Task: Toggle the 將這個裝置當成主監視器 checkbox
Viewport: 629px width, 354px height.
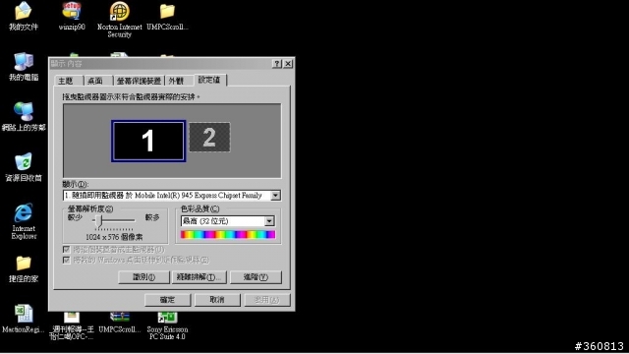Action: click(x=66, y=250)
